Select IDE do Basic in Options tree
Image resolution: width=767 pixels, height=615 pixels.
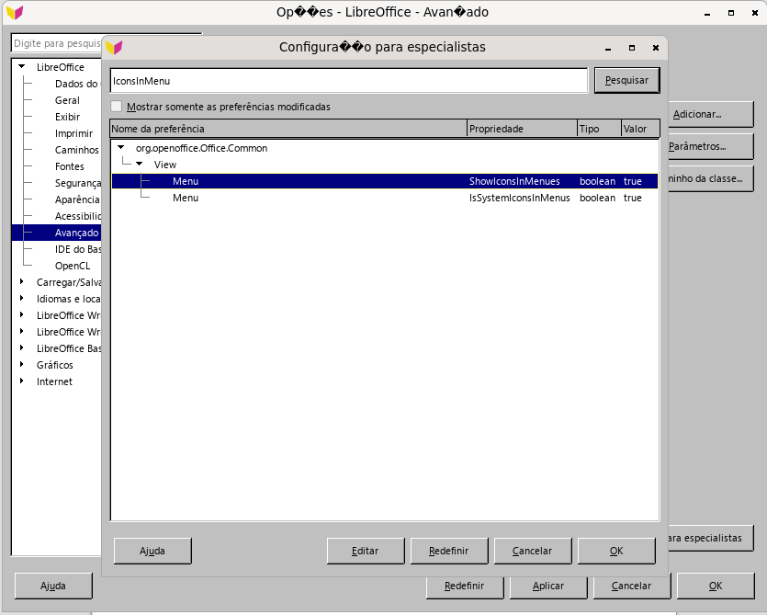(78, 249)
